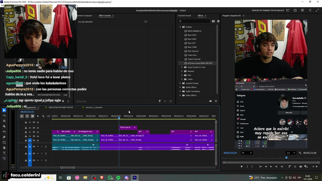Add a marker in the timeline
Screen dimensions: 322x181
38,116
